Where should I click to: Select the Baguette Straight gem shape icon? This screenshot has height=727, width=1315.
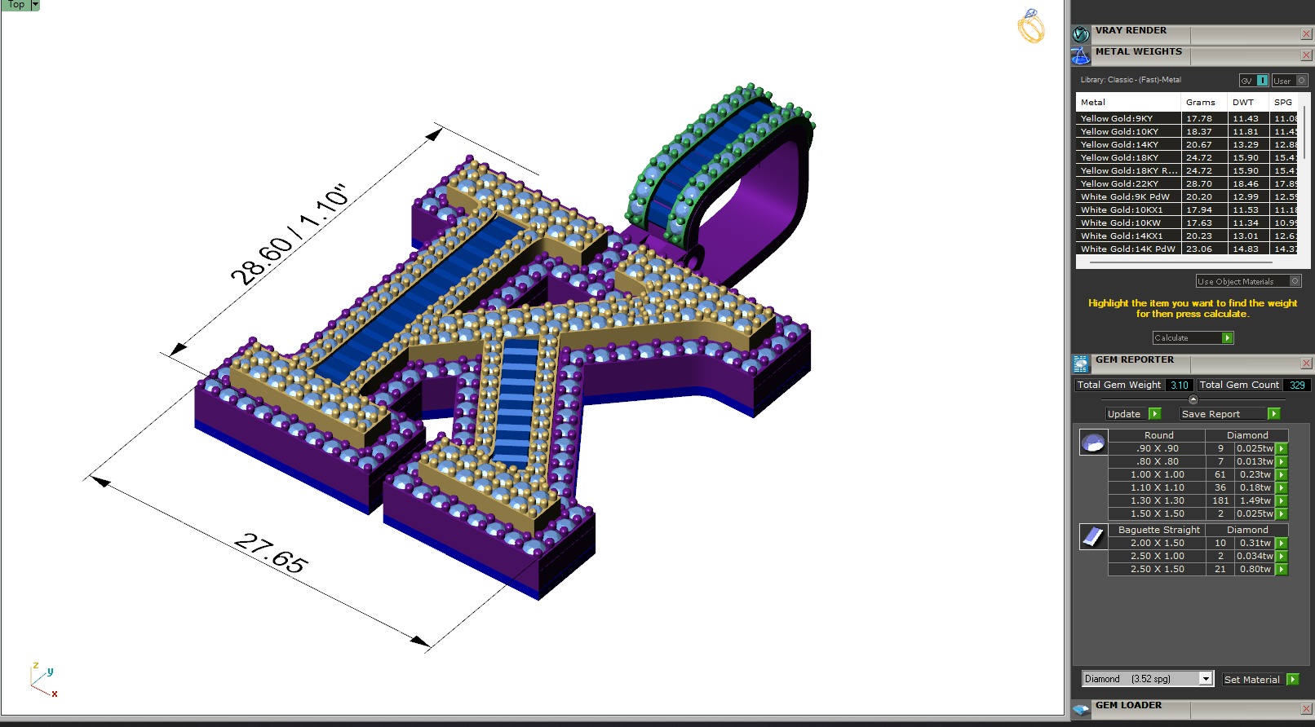pos(1093,537)
